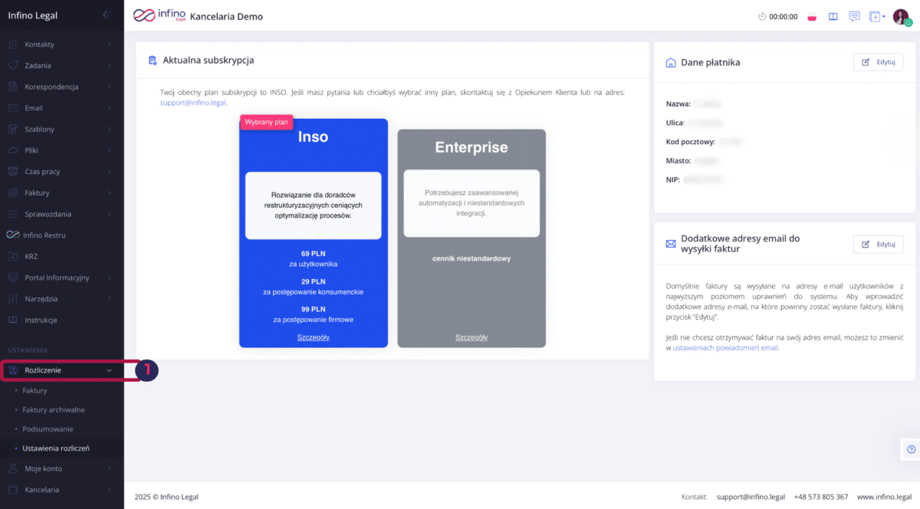Open the Rozliczenie menu label

(43, 370)
